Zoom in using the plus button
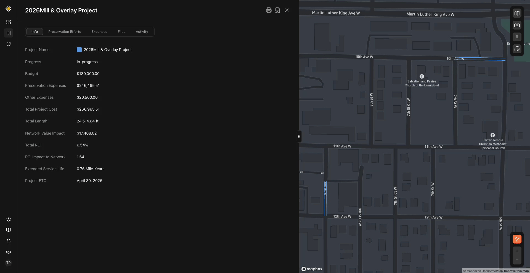Screen dimensions: 530x273 point(517,251)
